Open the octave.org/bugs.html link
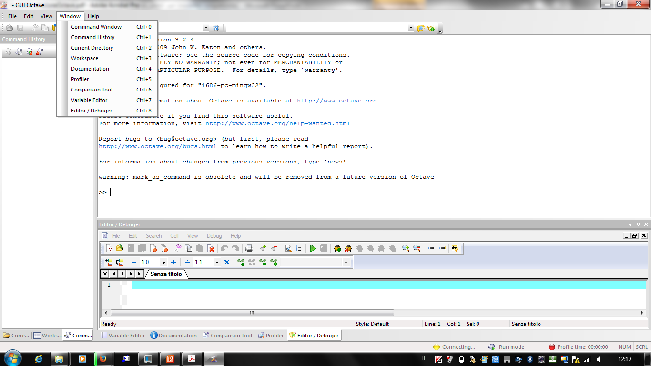 (157, 146)
